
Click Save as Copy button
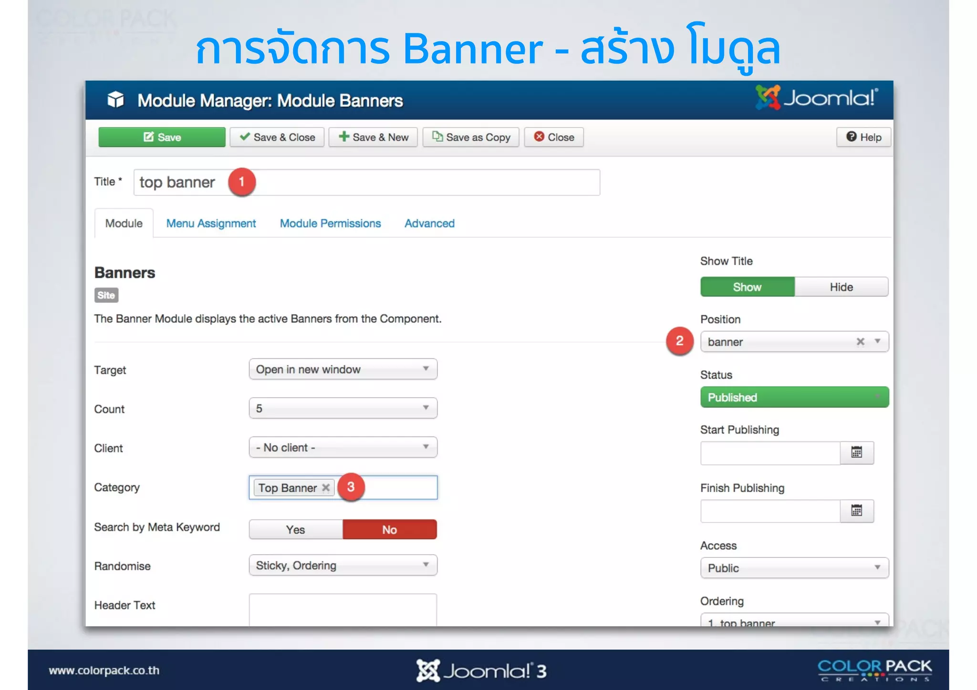tap(471, 137)
